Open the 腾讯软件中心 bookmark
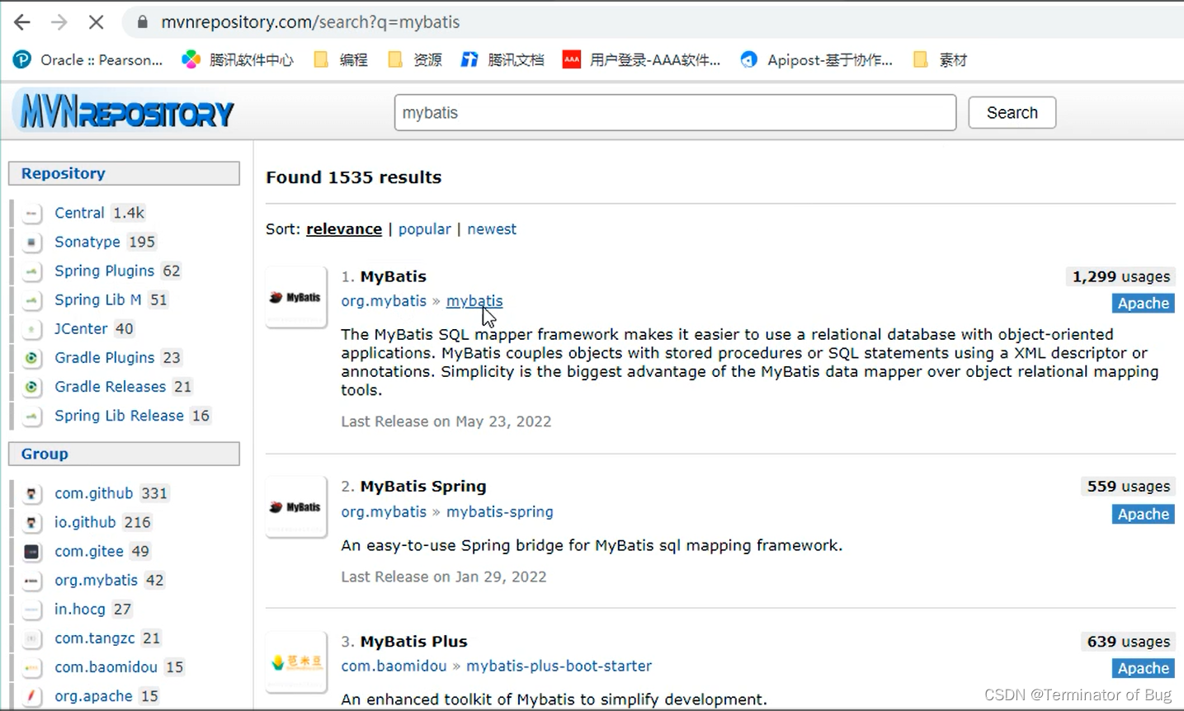Screen dimensions: 1184x711 [x=238, y=59]
